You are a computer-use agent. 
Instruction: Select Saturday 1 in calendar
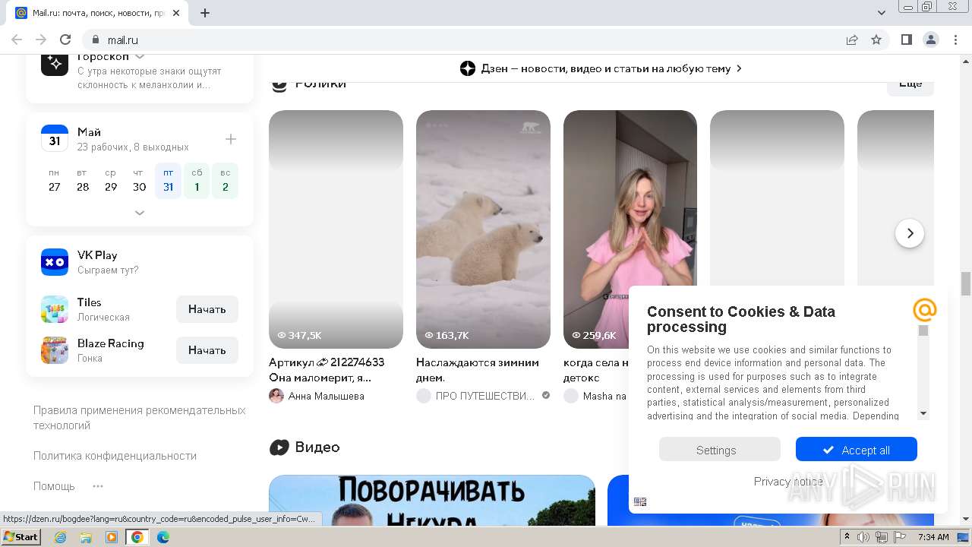(x=197, y=181)
